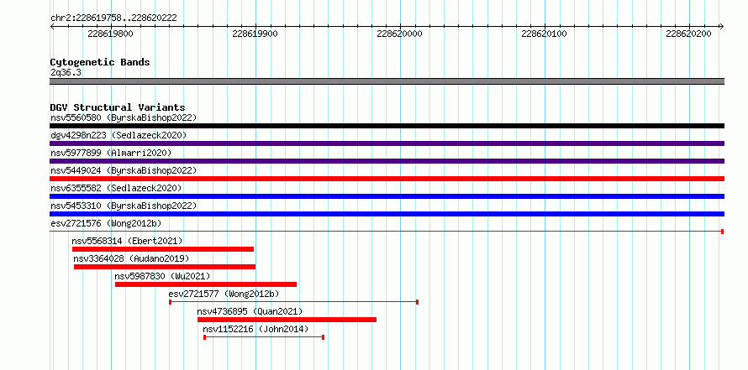The height and width of the screenshot is (370, 748).
Task: Select the thin red esv2721576 line
Action: point(387,232)
